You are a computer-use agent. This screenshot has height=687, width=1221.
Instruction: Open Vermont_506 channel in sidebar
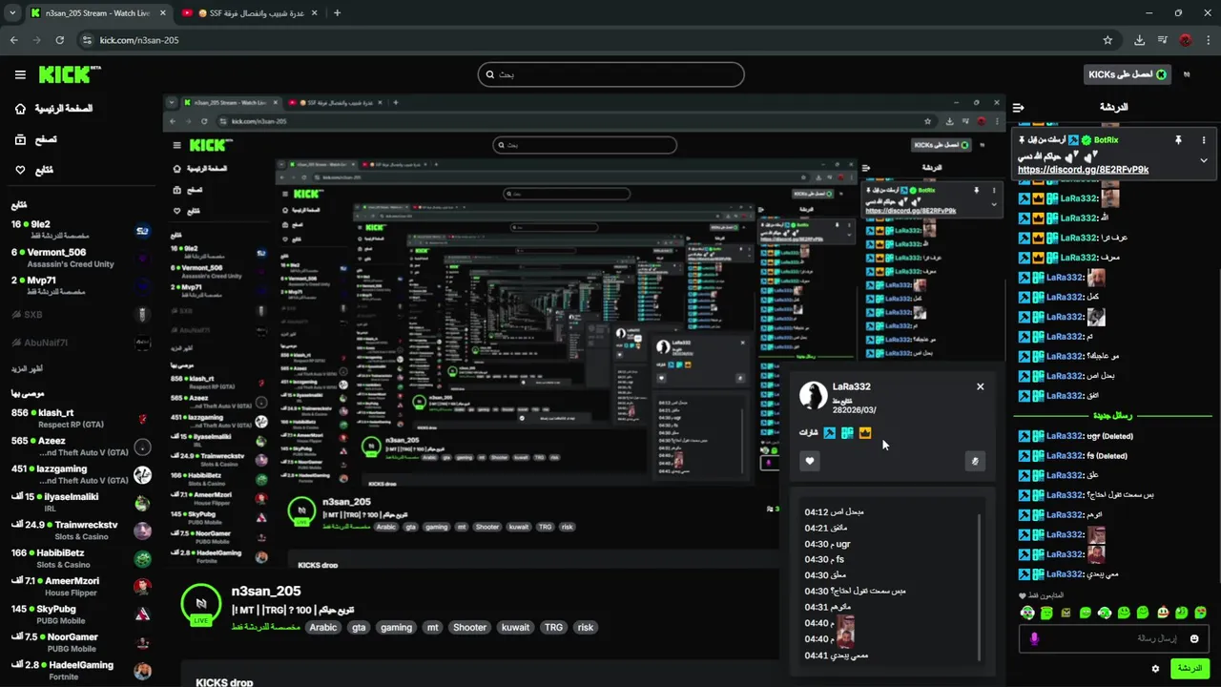click(80, 258)
